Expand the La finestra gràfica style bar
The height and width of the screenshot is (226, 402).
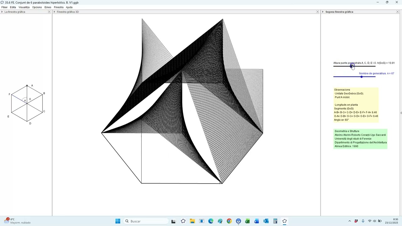click(2, 12)
